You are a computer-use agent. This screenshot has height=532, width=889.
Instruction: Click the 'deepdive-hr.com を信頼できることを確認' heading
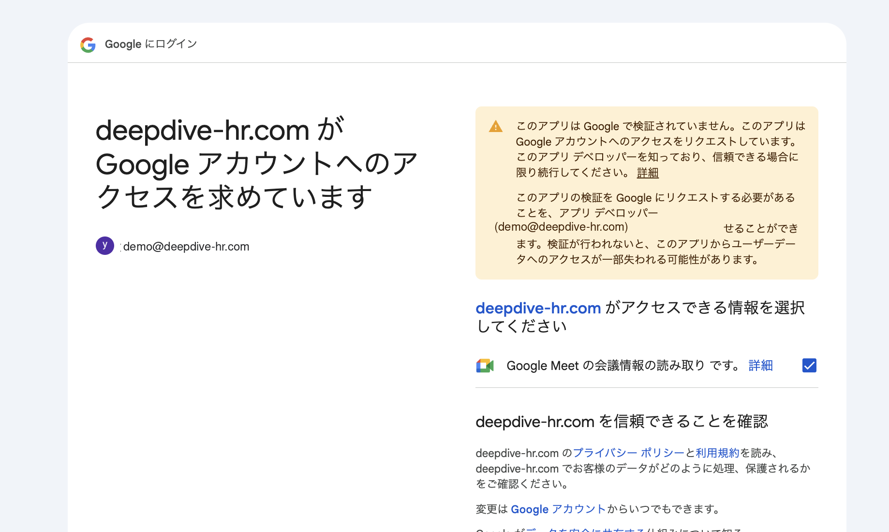(622, 422)
